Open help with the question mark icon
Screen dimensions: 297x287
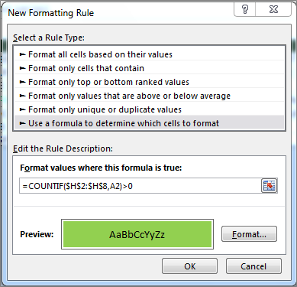(x=245, y=9)
